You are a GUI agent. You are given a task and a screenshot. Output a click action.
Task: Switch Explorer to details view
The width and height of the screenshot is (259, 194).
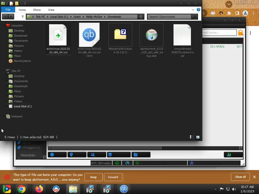[x=192, y=137]
